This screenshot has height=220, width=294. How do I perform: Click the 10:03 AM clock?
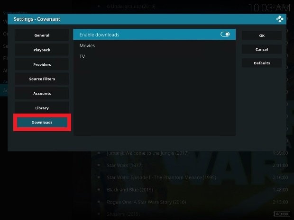[x=269, y=8]
